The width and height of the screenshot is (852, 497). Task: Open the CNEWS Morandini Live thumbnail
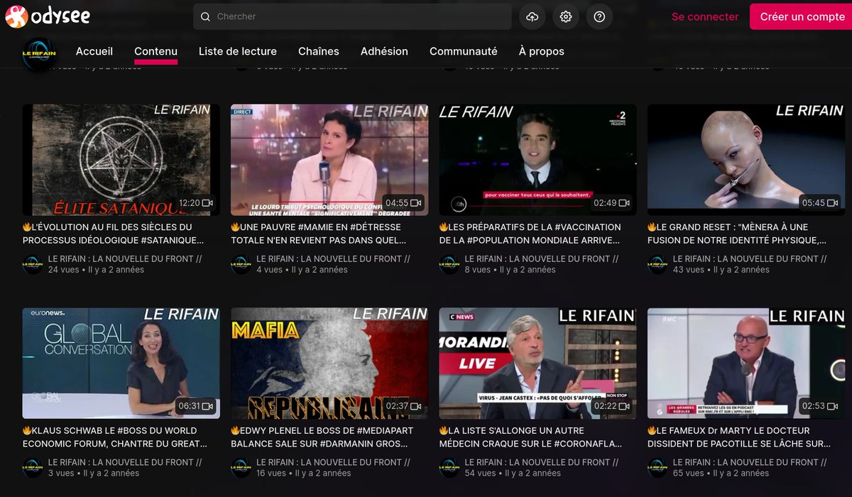coord(538,363)
